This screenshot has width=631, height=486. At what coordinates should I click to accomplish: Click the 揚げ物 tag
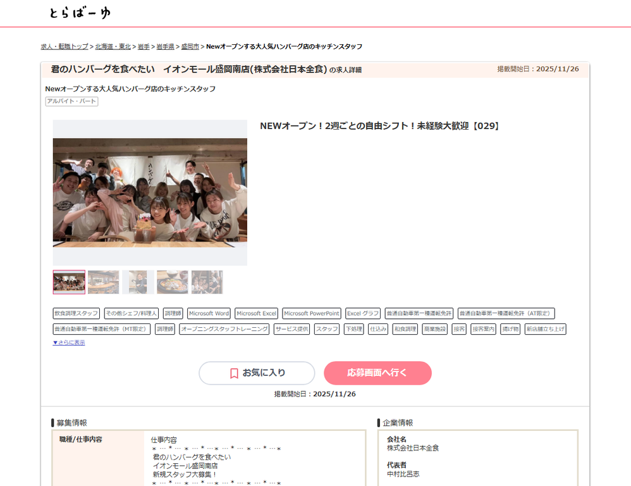[510, 329]
